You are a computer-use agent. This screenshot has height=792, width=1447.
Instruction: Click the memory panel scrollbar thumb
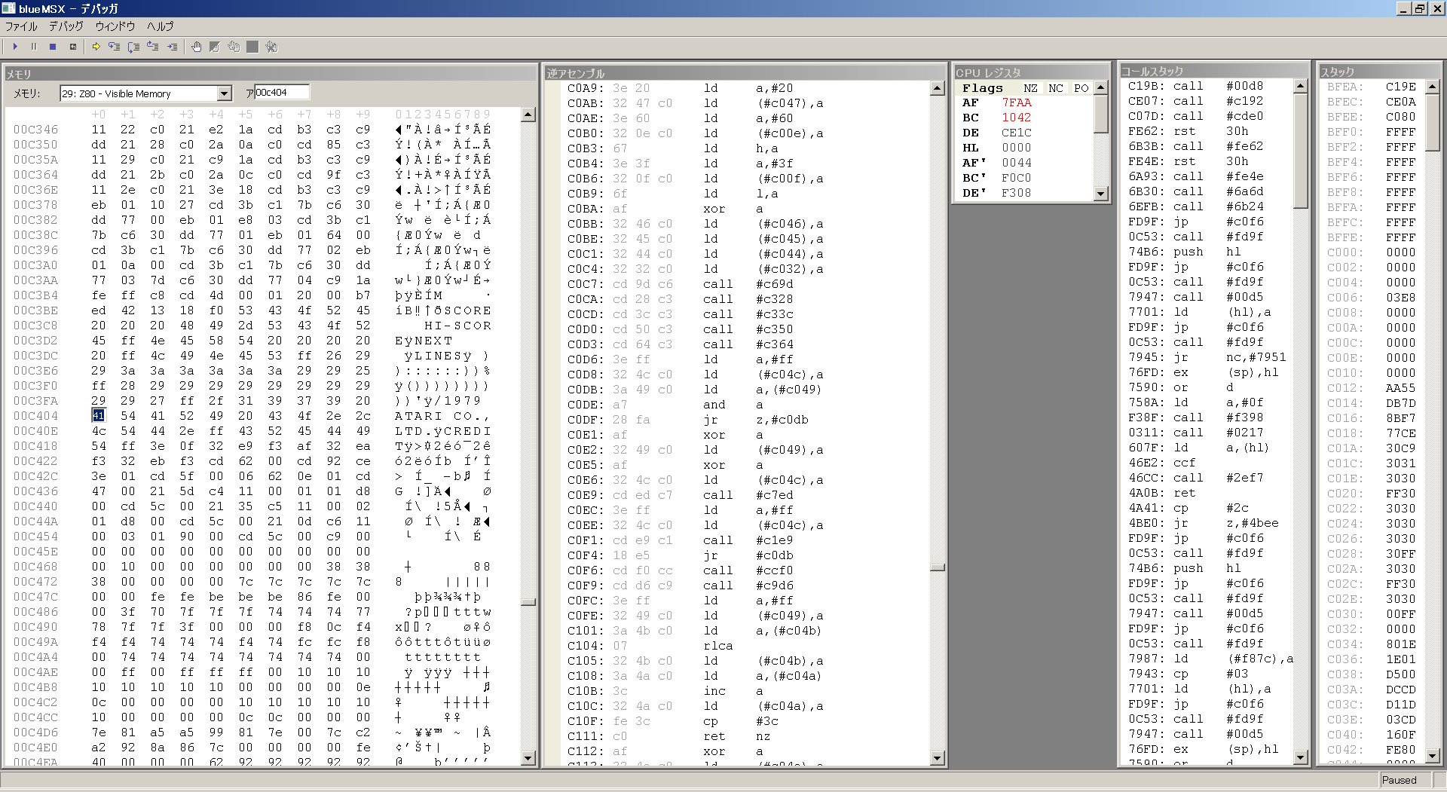click(528, 602)
